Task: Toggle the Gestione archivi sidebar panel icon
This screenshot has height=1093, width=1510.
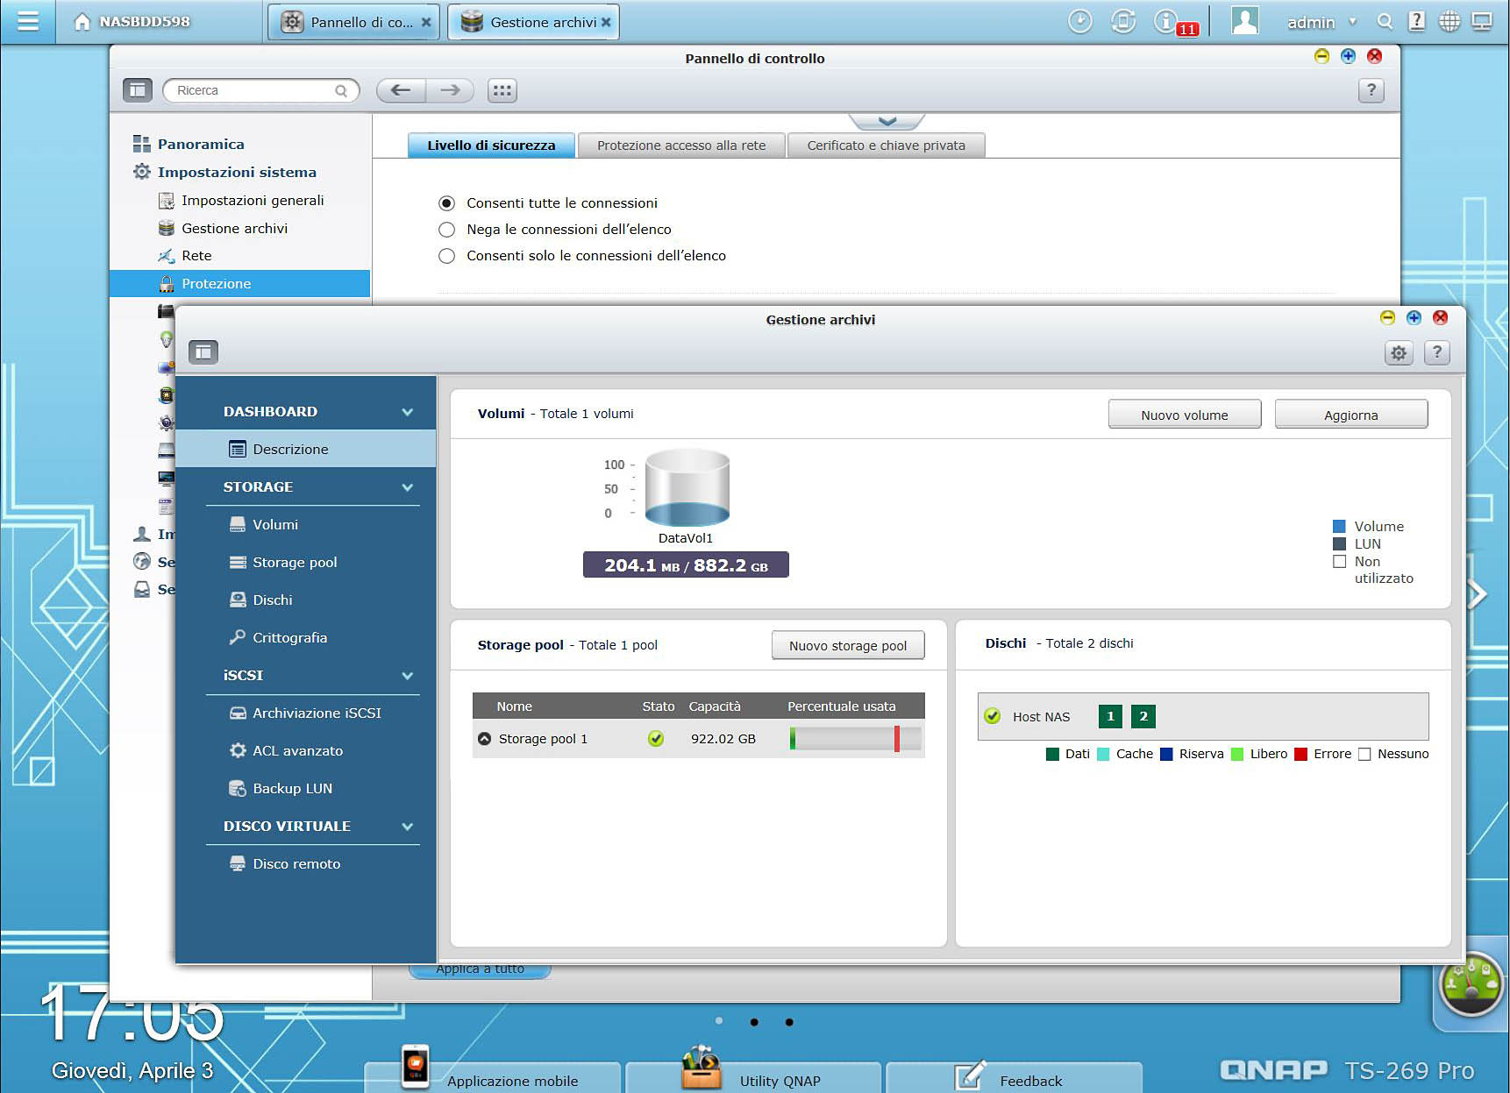Action: pos(203,352)
